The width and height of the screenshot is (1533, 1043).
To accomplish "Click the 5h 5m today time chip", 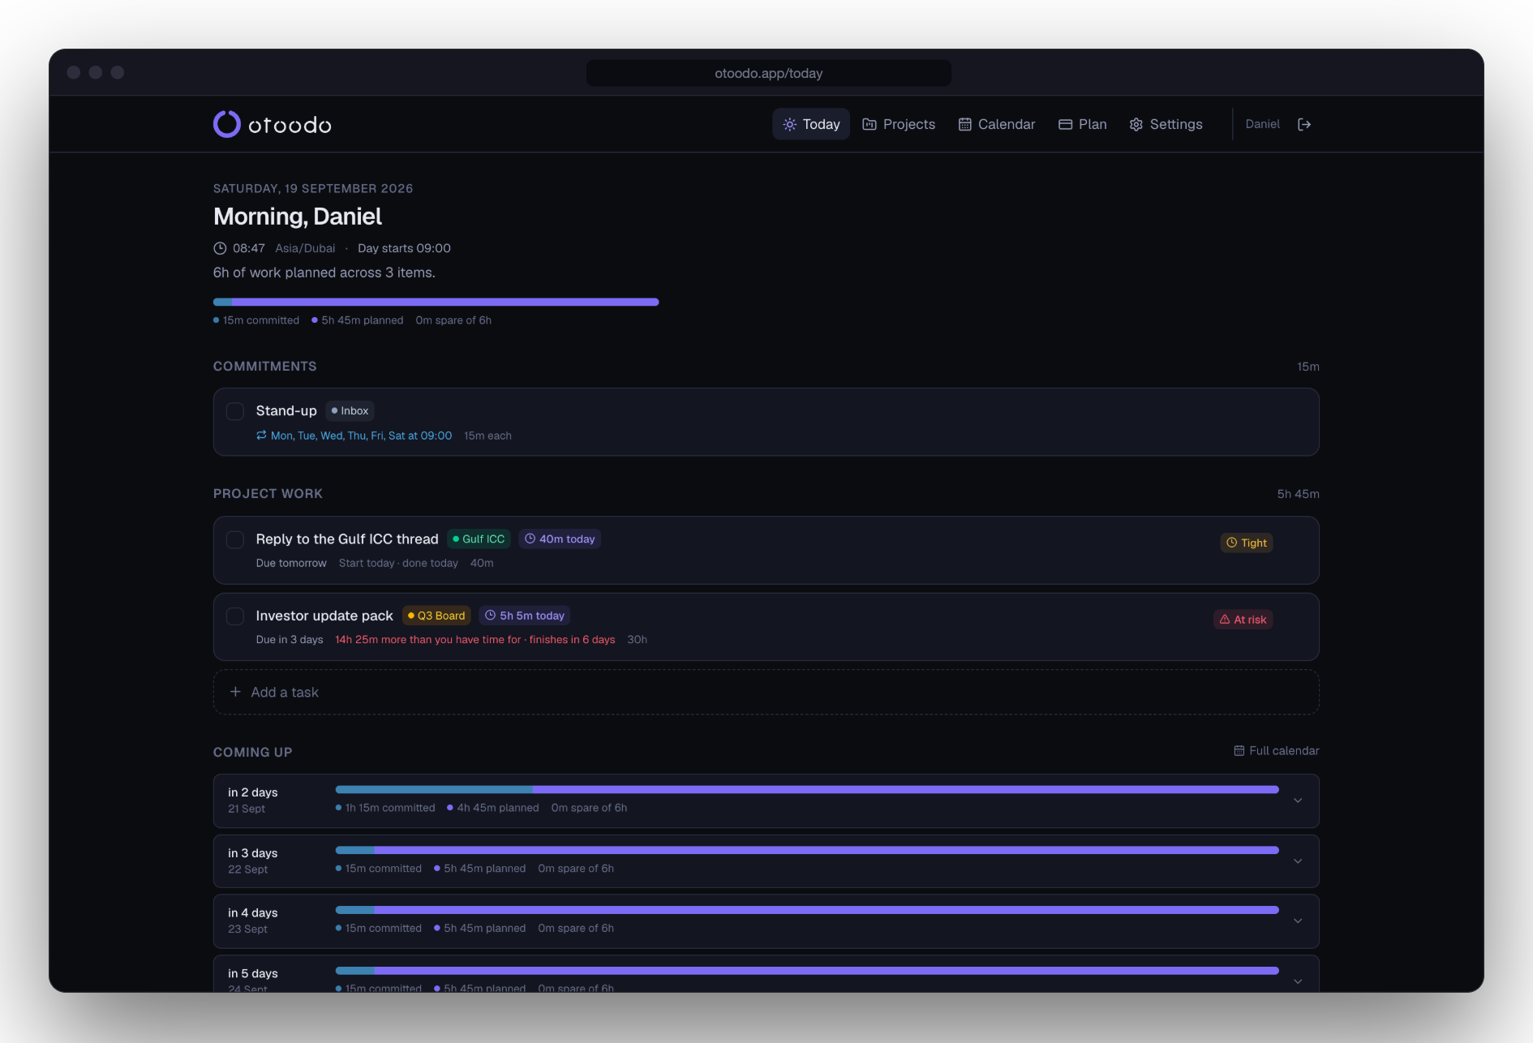I will coord(524,616).
